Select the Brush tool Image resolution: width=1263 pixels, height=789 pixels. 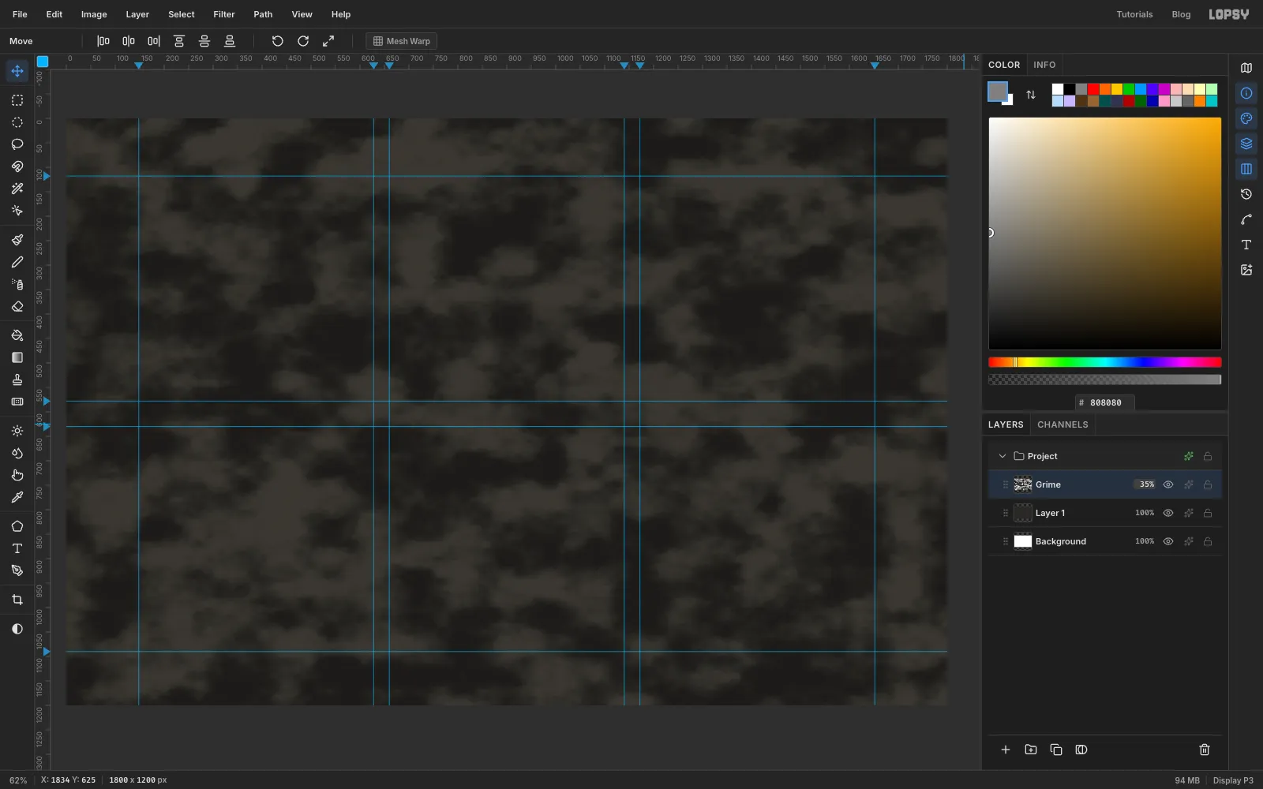(17, 240)
